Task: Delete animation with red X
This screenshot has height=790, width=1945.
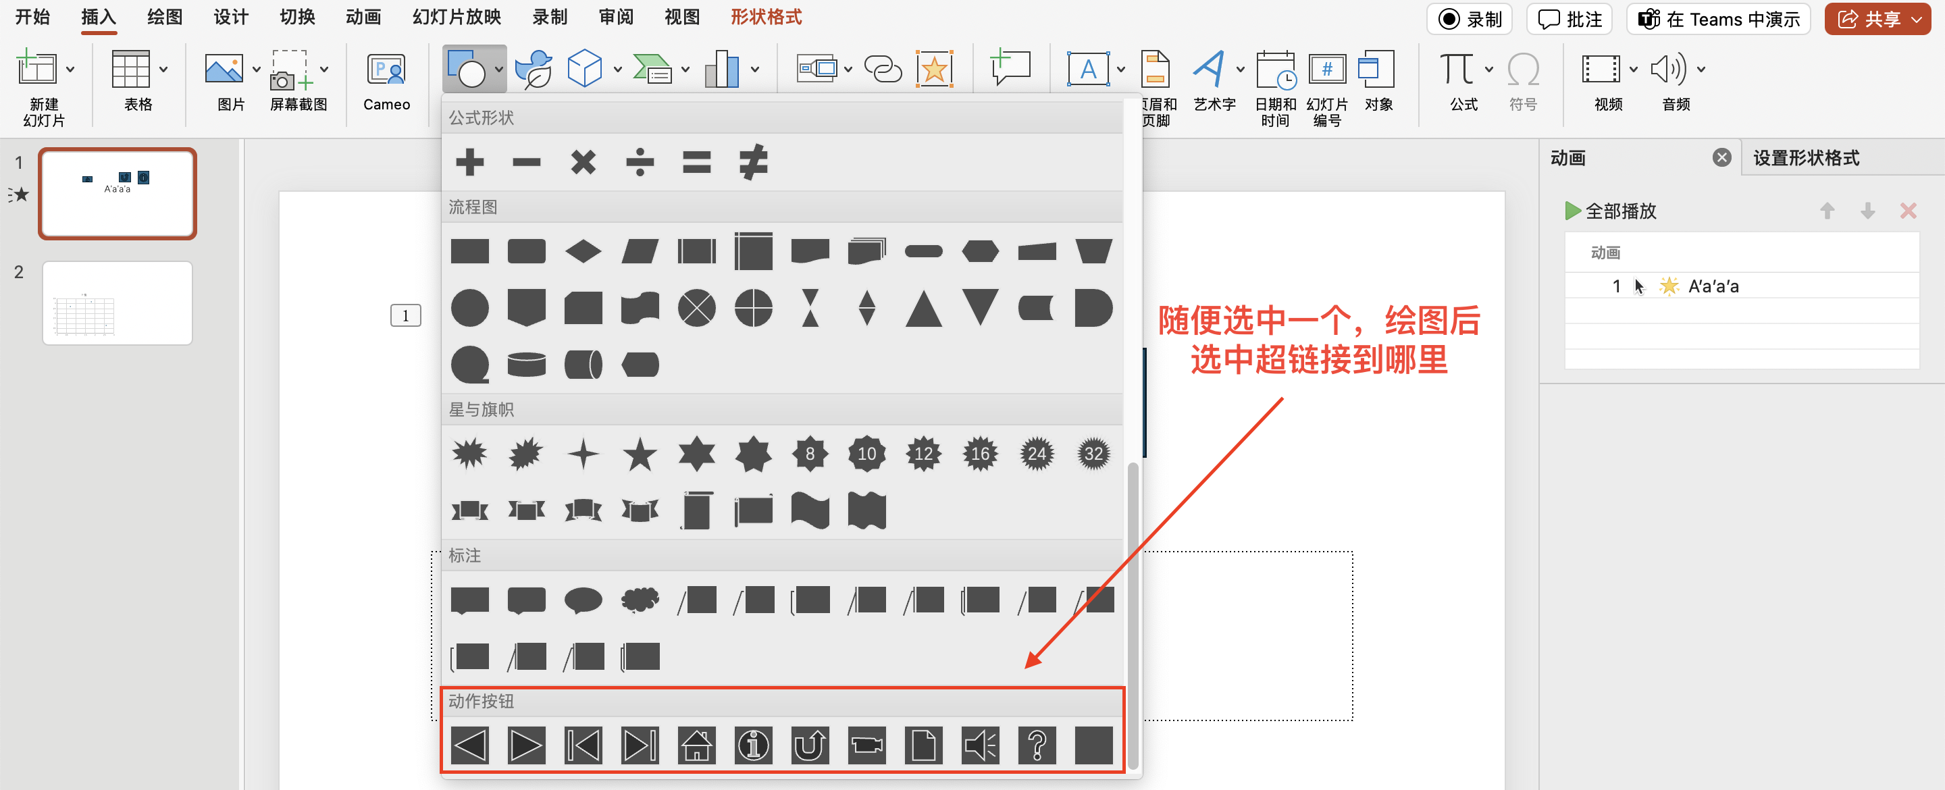Action: click(1907, 211)
